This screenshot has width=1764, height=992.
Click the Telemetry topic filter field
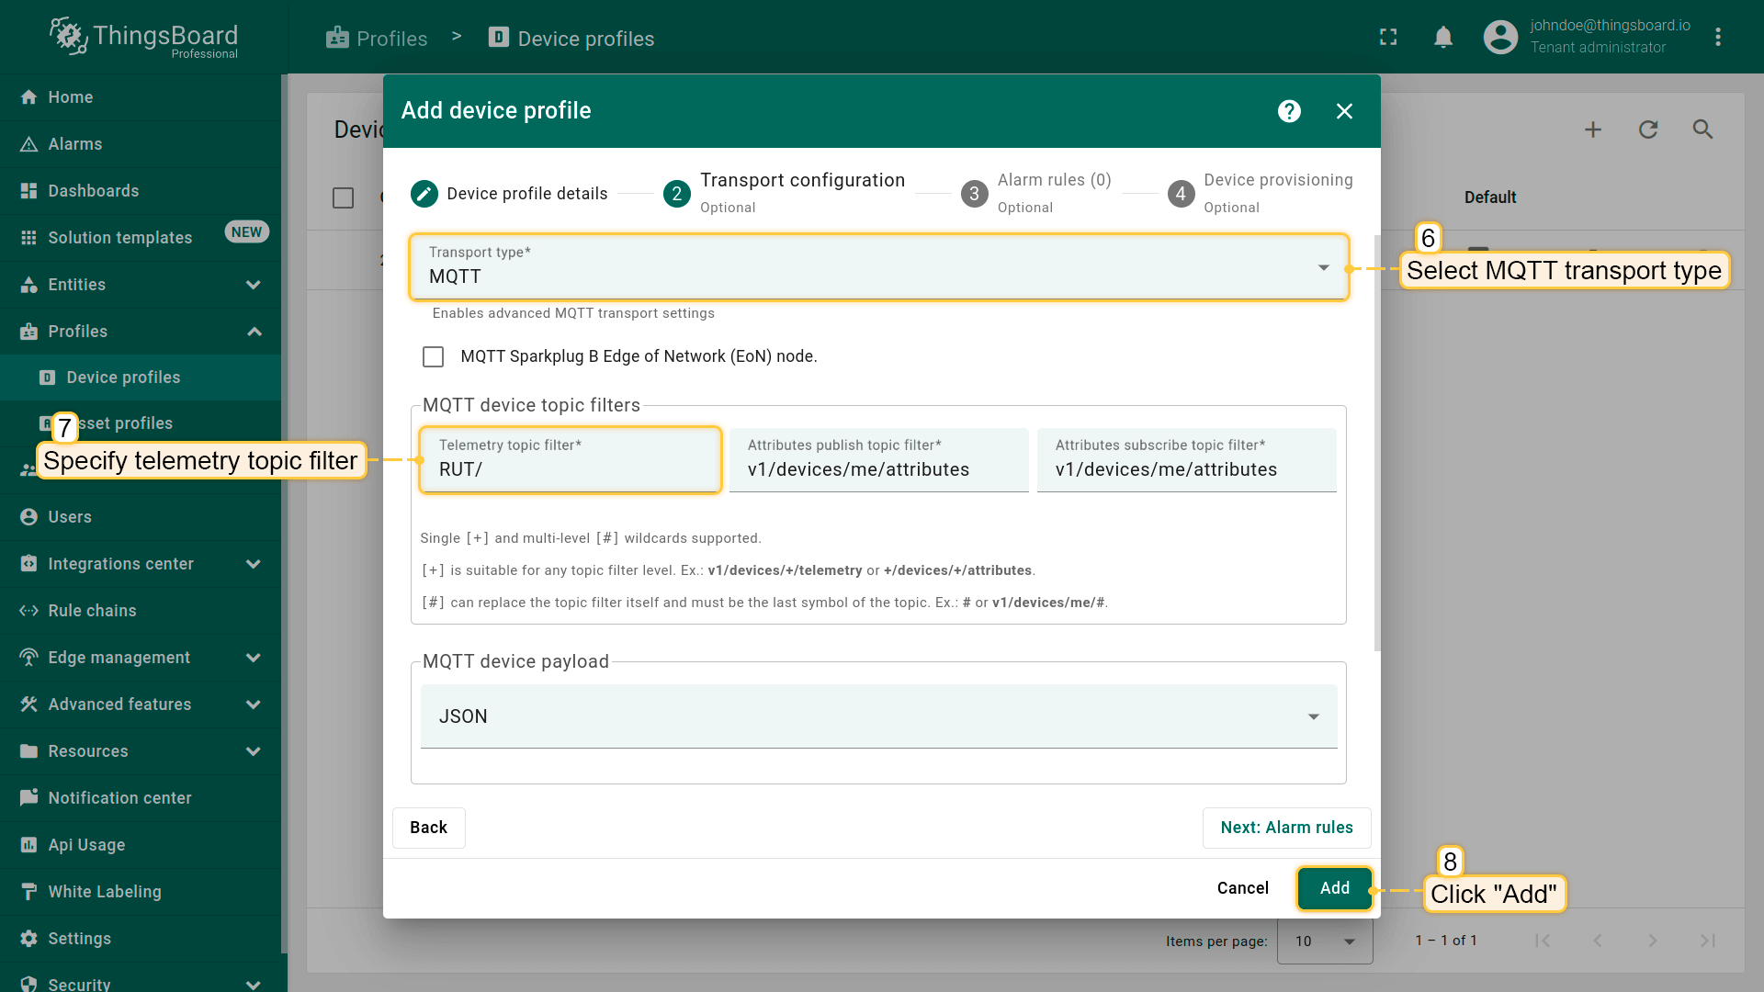click(x=570, y=468)
